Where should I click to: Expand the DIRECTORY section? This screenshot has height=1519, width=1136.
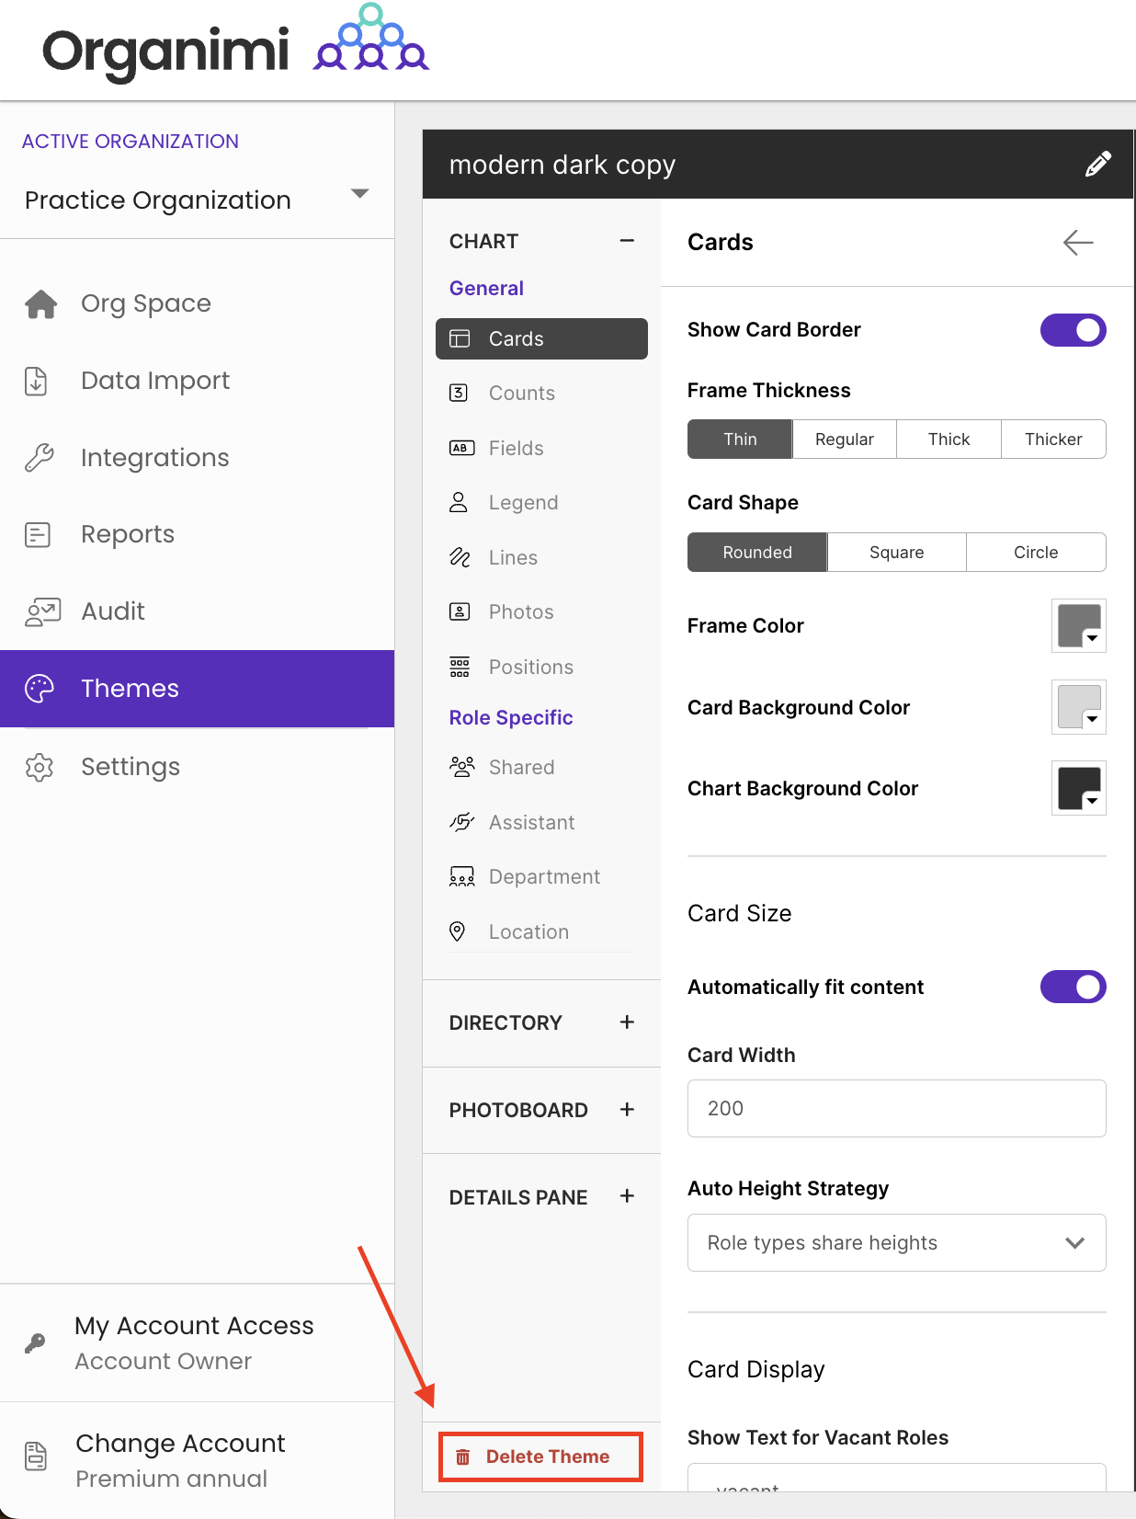point(627,1022)
